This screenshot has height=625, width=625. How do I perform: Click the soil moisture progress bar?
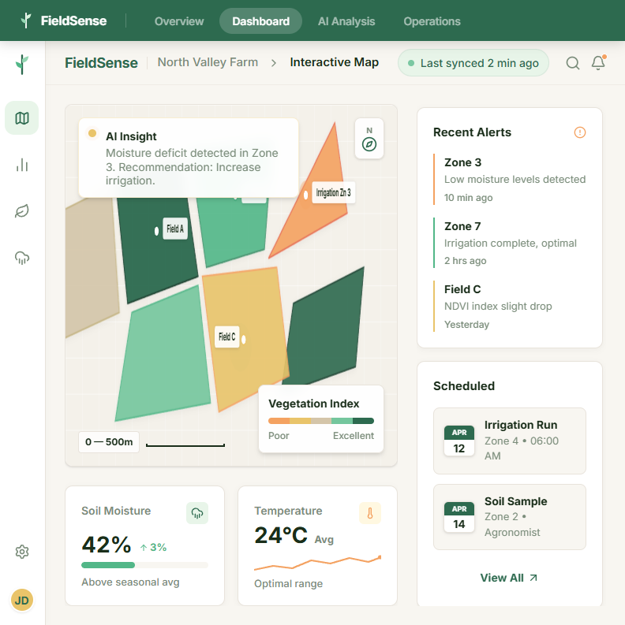point(144,565)
